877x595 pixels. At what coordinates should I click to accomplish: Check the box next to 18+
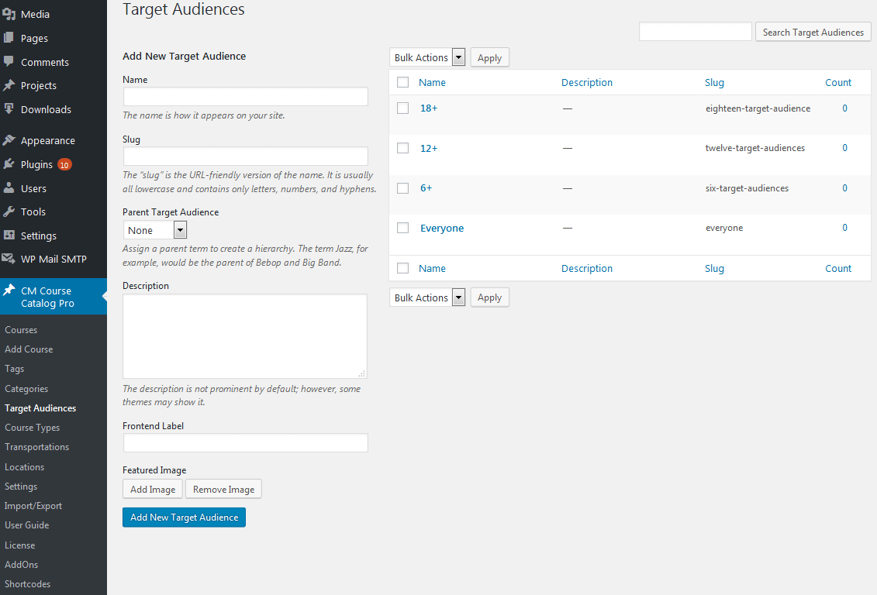coord(402,108)
